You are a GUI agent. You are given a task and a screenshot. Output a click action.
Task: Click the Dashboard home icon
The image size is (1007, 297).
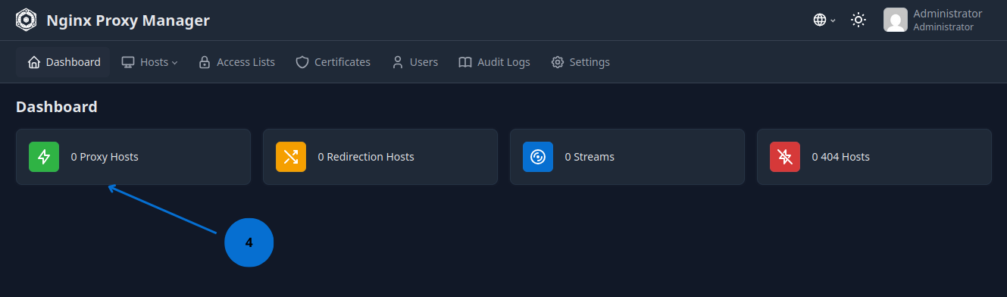coord(34,62)
